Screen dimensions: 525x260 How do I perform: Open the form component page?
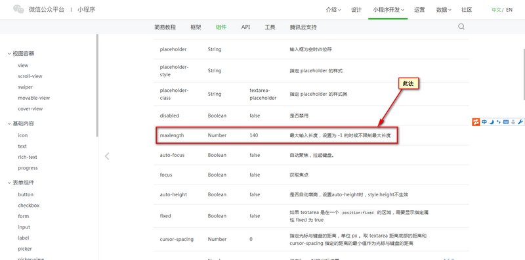pyautogui.click(x=24, y=216)
